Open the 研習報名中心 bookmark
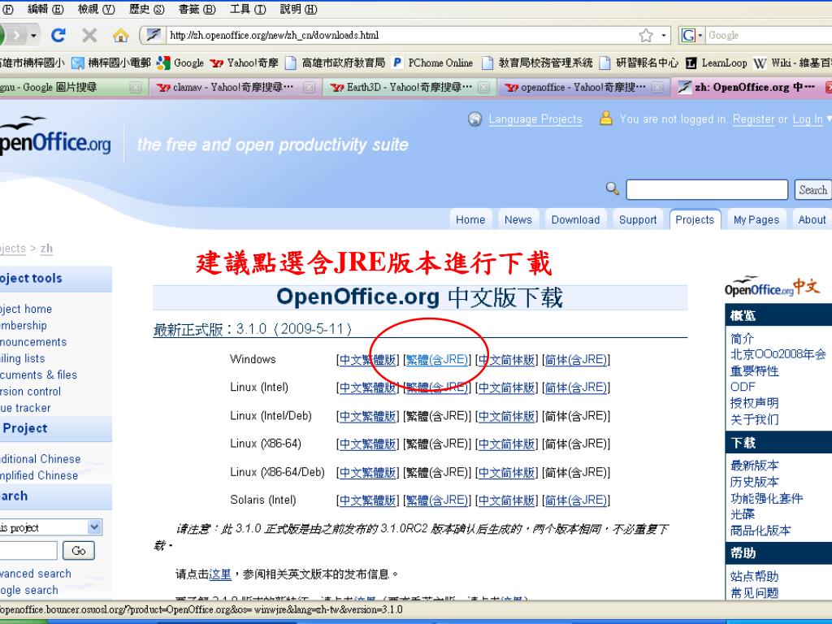The image size is (832, 624). (x=639, y=63)
